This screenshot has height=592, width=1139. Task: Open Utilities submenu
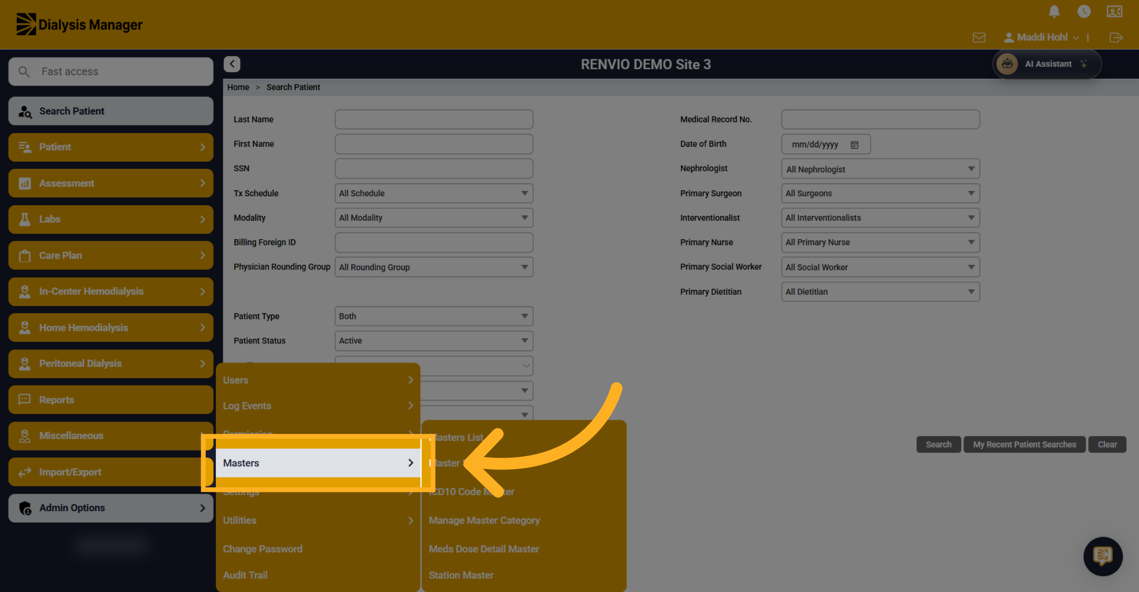318,520
